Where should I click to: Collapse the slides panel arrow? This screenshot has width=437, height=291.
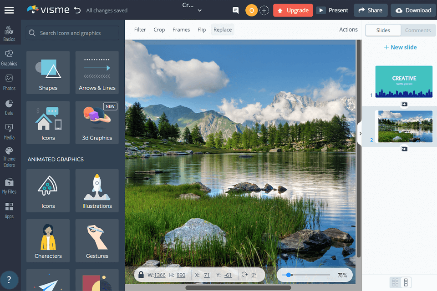[x=360, y=133]
